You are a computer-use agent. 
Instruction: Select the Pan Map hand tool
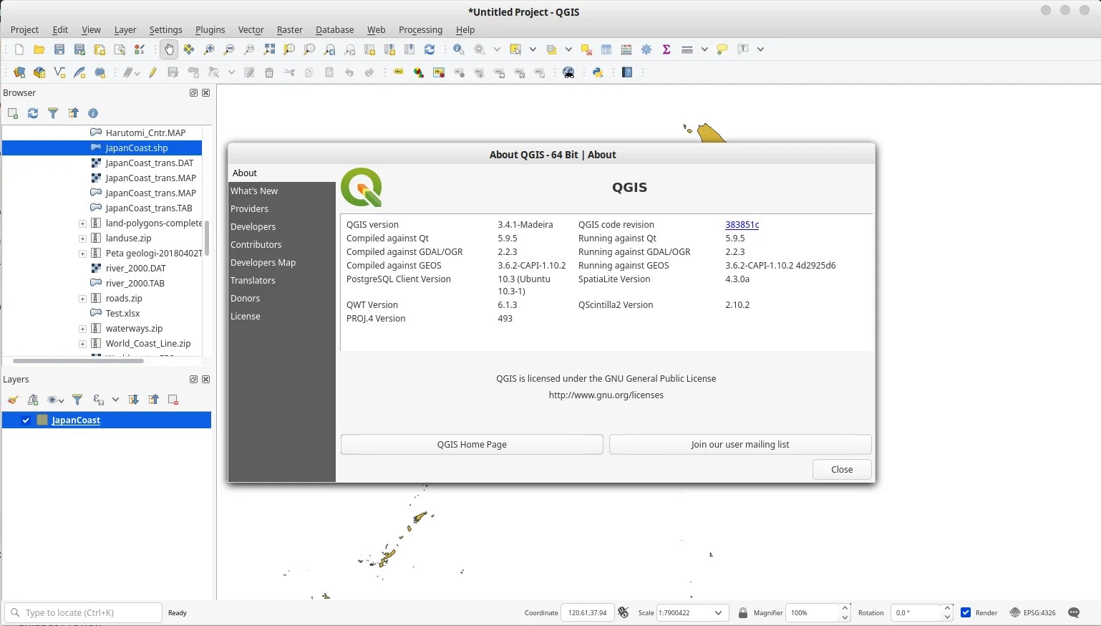169,49
